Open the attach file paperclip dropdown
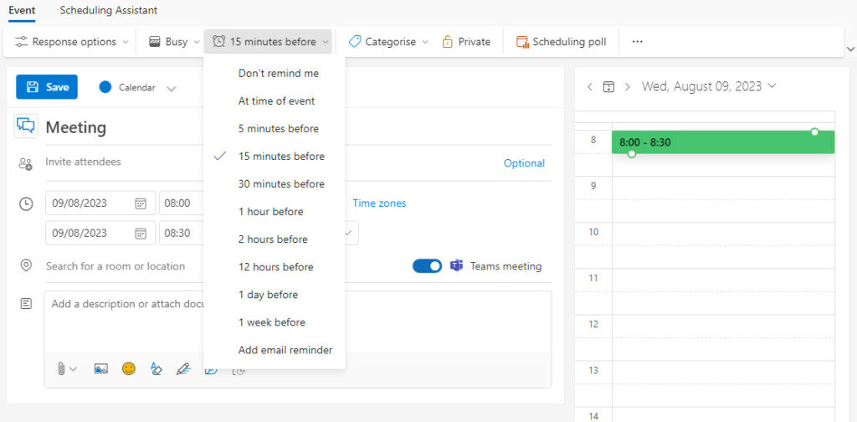 pyautogui.click(x=67, y=369)
